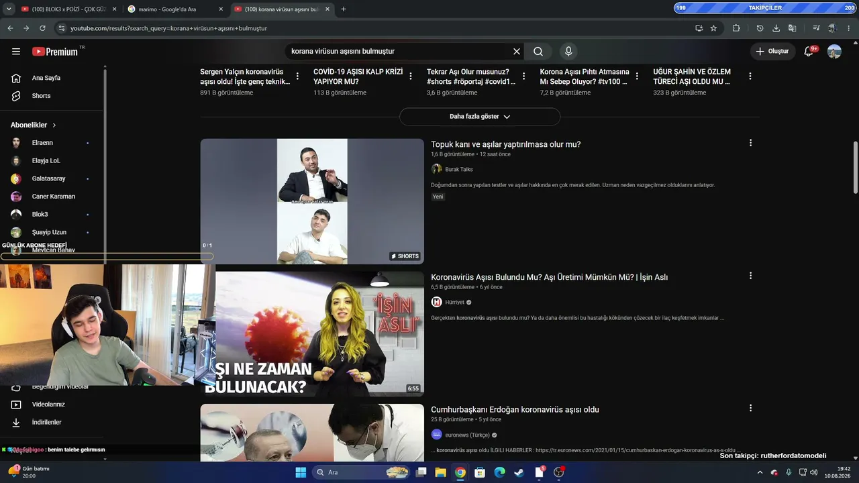Expand the Abonelikler section
859x483 pixels.
[x=34, y=125]
